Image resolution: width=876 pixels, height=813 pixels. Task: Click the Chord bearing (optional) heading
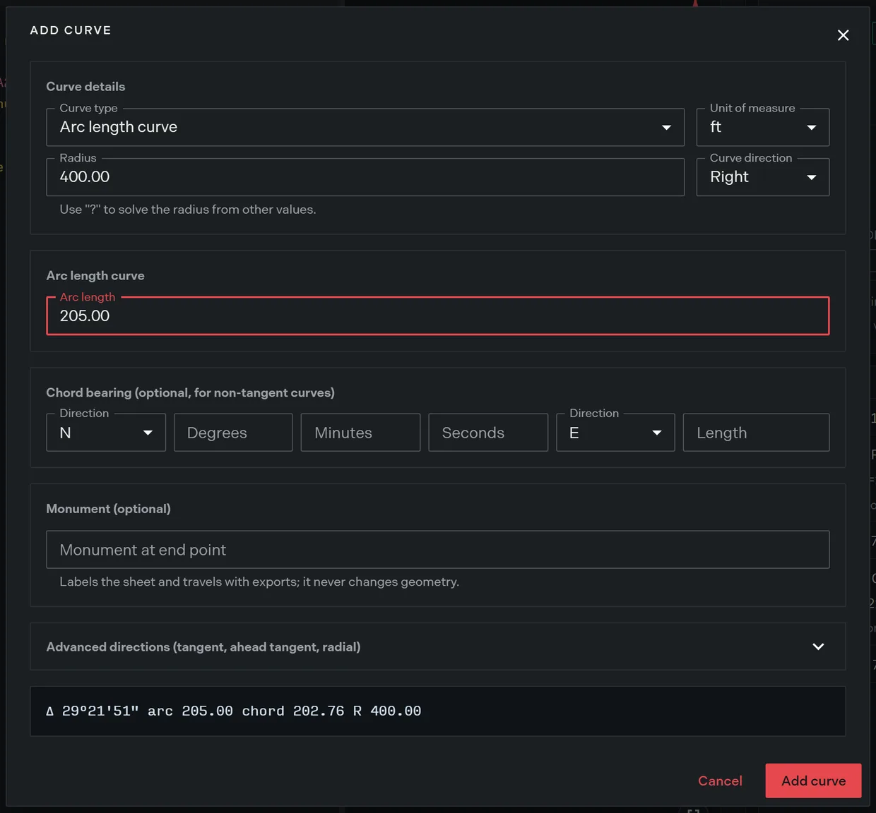point(190,392)
